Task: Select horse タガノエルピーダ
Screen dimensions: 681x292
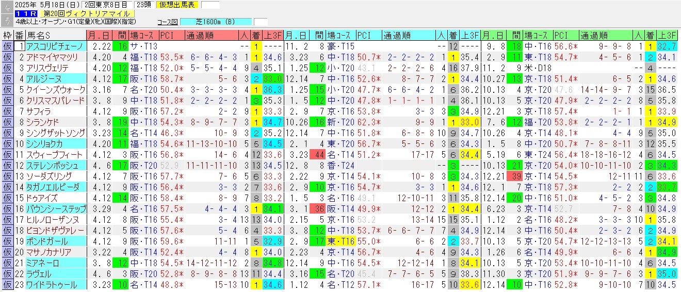Action: click(x=55, y=187)
